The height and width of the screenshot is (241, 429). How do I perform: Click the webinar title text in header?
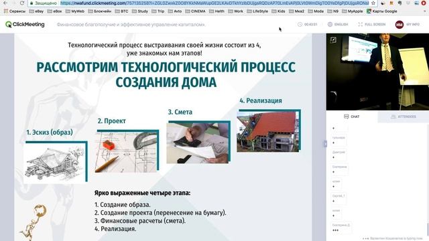[x=131, y=25]
